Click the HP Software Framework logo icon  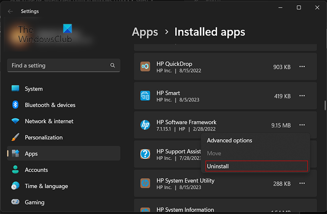[145, 125]
